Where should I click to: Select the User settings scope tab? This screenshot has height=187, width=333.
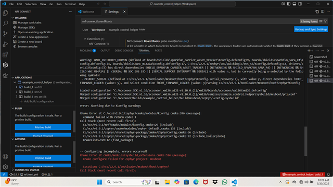coord(85,30)
